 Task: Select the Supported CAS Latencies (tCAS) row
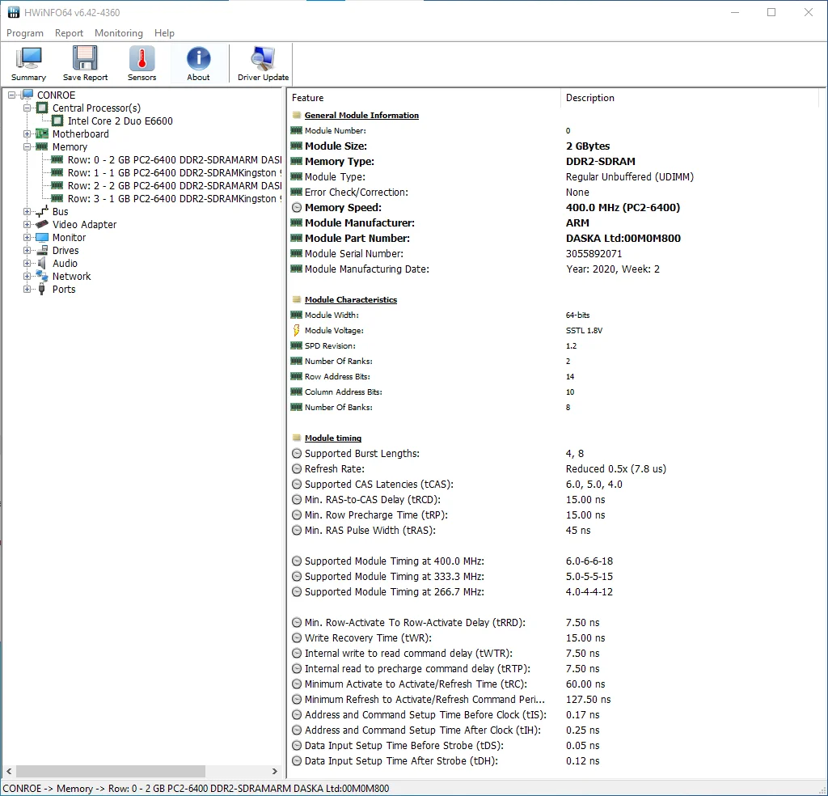tap(553, 485)
